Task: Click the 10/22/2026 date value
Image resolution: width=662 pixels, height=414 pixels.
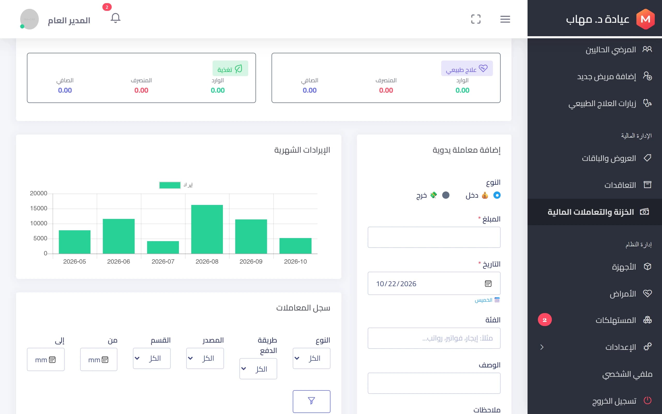Action: pos(396,284)
